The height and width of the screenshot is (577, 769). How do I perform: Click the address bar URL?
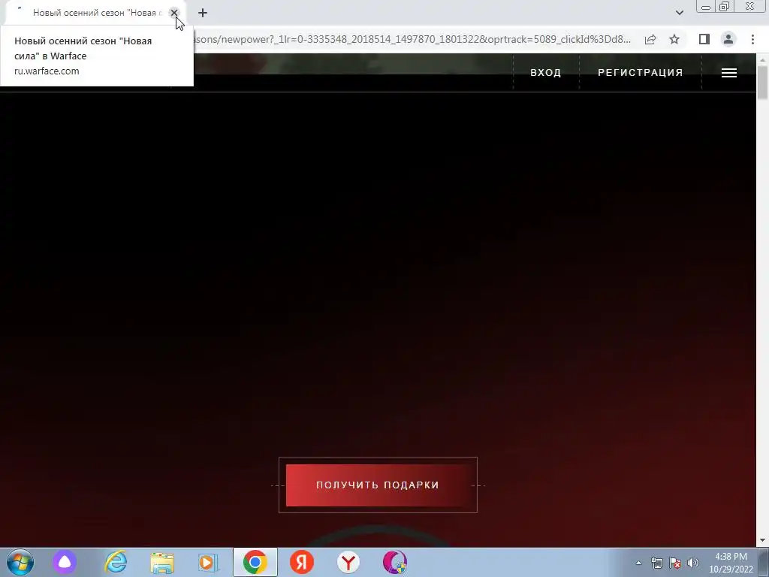tap(412, 39)
